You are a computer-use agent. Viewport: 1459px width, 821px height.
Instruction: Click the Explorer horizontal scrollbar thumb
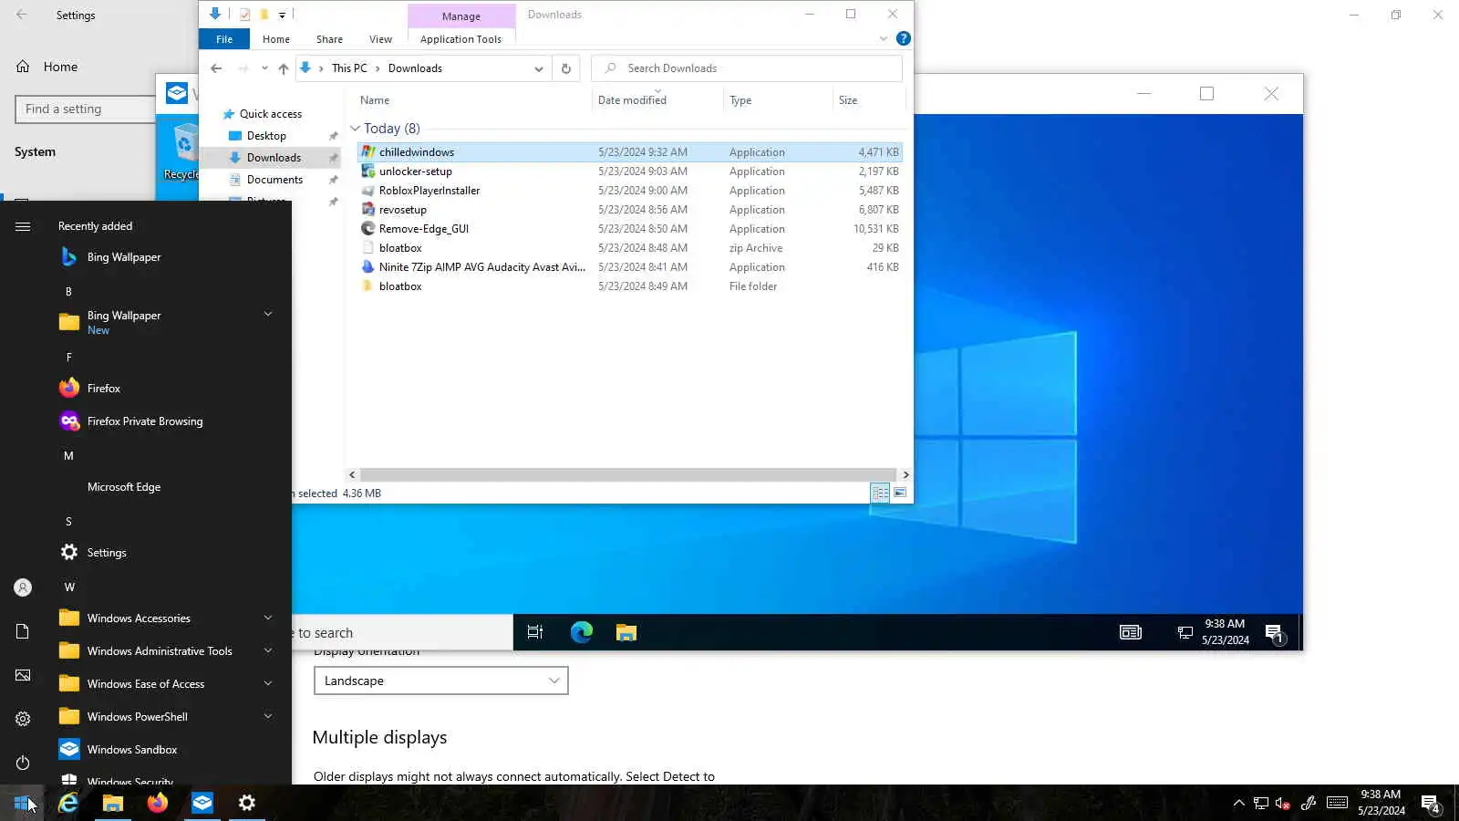[x=628, y=474]
